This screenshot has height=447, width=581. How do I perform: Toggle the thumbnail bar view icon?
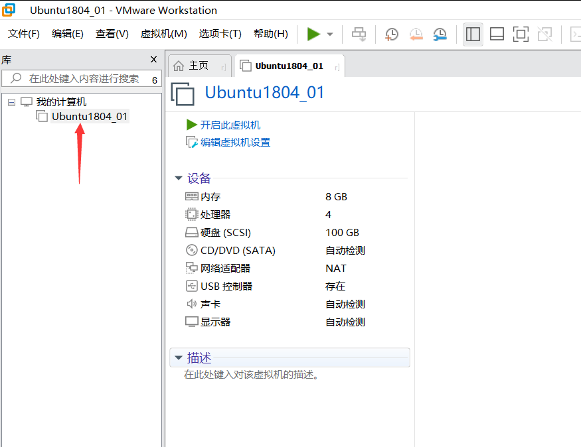coord(497,34)
